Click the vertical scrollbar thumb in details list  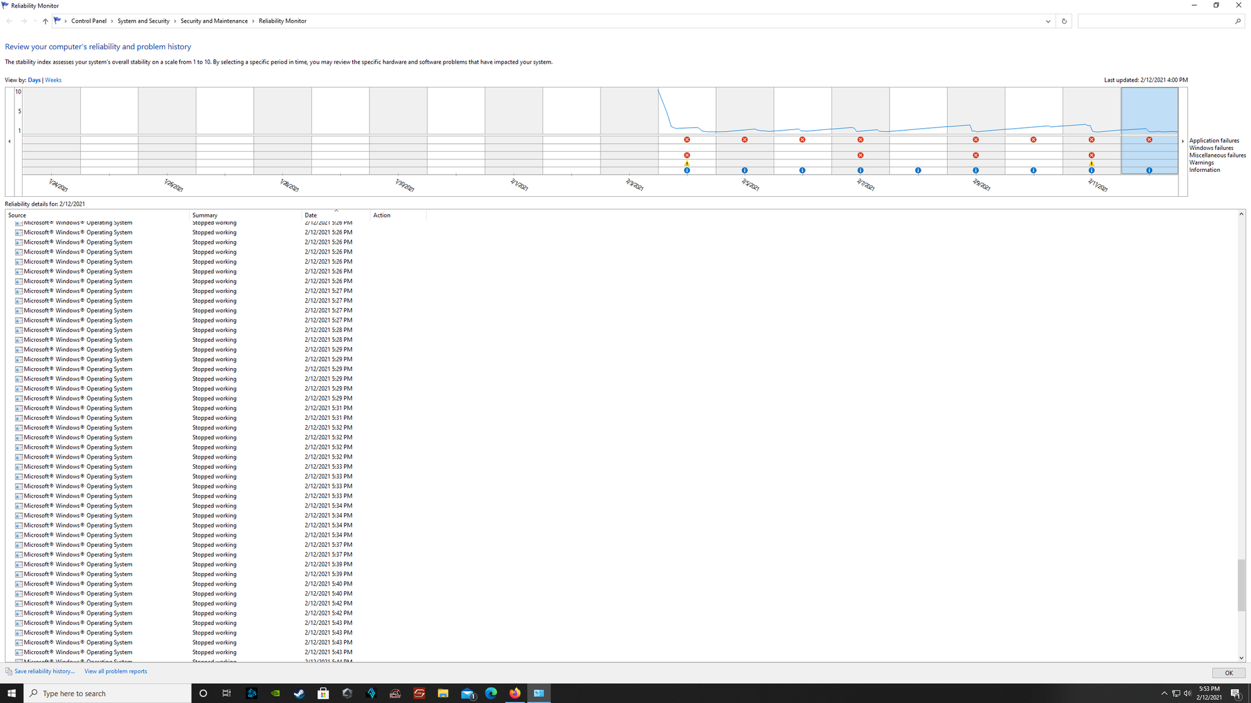pos(1241,585)
